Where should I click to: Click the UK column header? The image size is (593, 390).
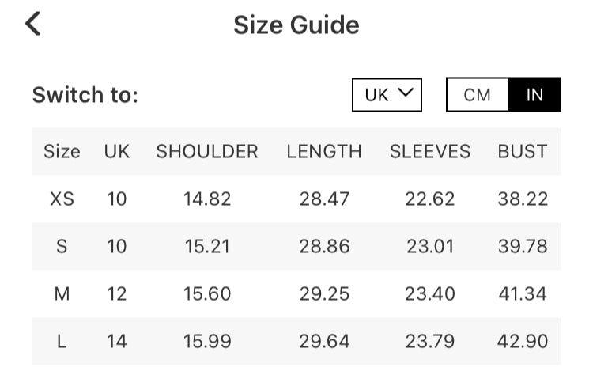[x=117, y=151]
